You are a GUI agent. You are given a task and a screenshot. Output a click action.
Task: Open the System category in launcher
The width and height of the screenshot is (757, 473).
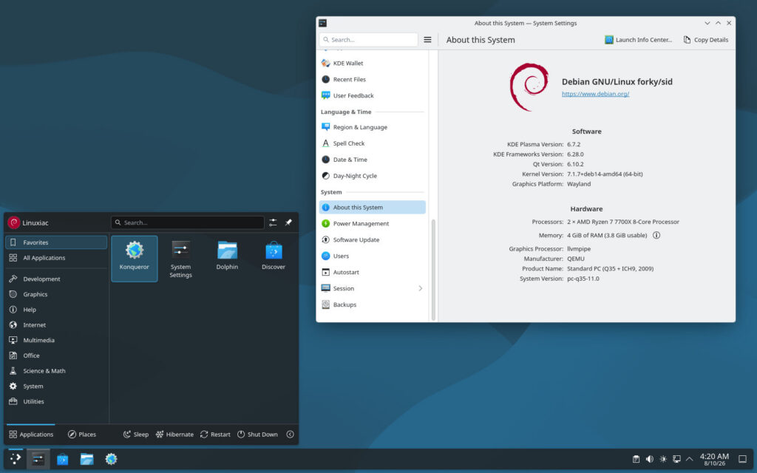pyautogui.click(x=56, y=386)
